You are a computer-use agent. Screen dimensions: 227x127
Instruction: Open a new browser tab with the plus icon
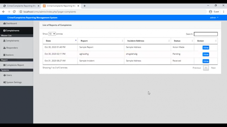[85, 6]
